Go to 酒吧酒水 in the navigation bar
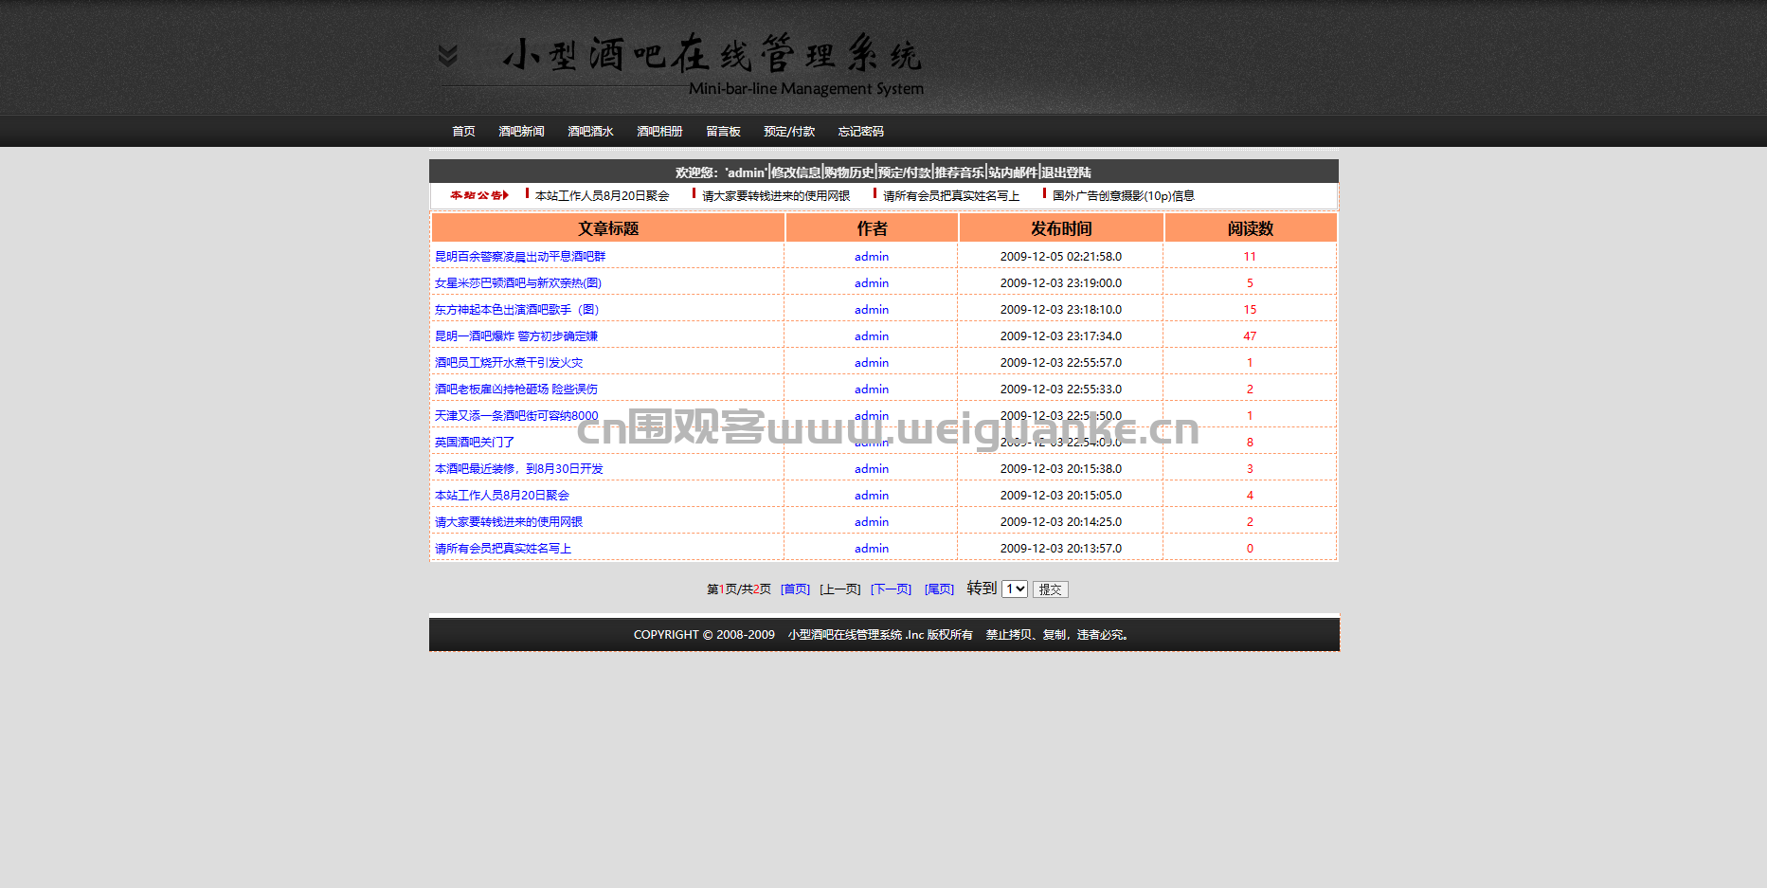Image resolution: width=1767 pixels, height=888 pixels. point(590,132)
